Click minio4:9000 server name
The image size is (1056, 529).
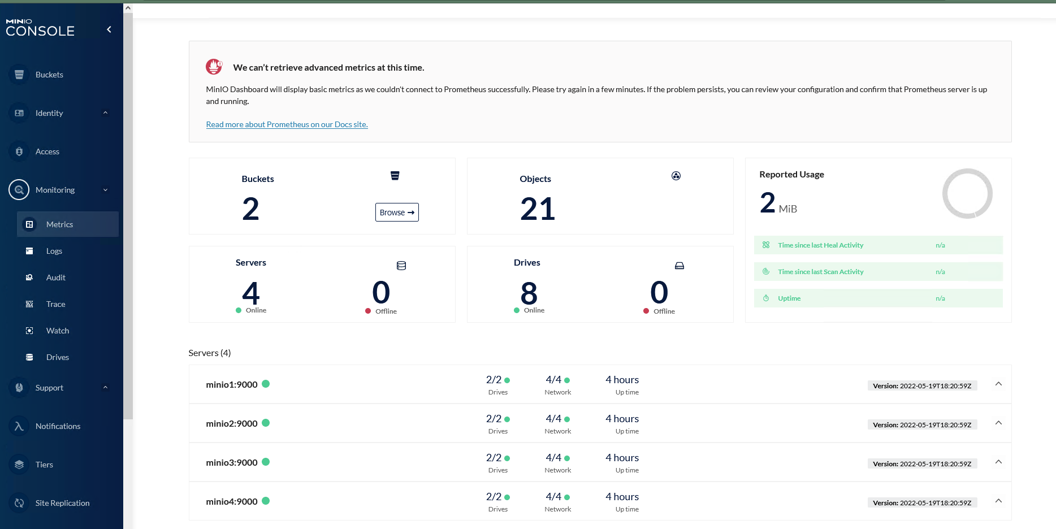(x=232, y=501)
